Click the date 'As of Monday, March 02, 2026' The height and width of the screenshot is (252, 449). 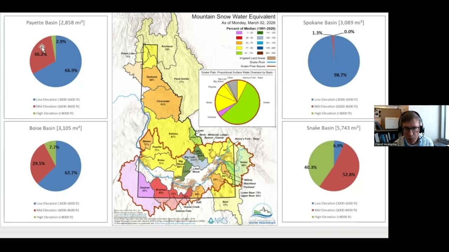248,23
